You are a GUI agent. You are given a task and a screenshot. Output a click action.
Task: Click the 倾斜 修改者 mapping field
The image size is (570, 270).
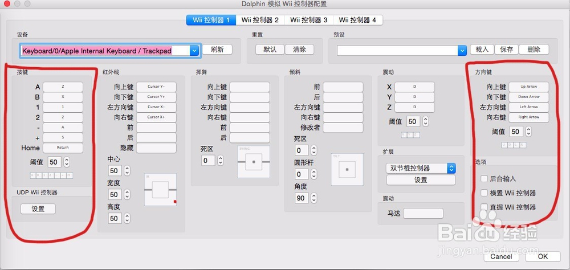343,128
